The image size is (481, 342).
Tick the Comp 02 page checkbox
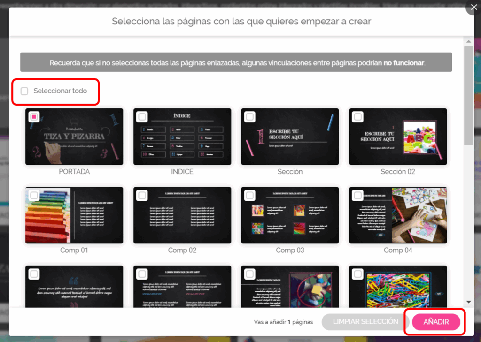coord(142,195)
